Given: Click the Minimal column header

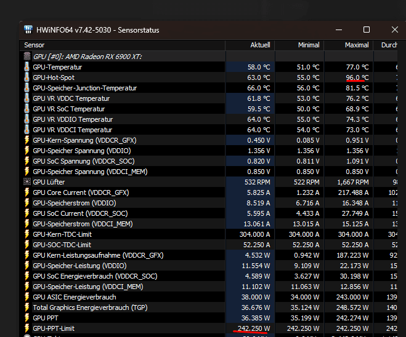Looking at the screenshot, I should pyautogui.click(x=299, y=46).
